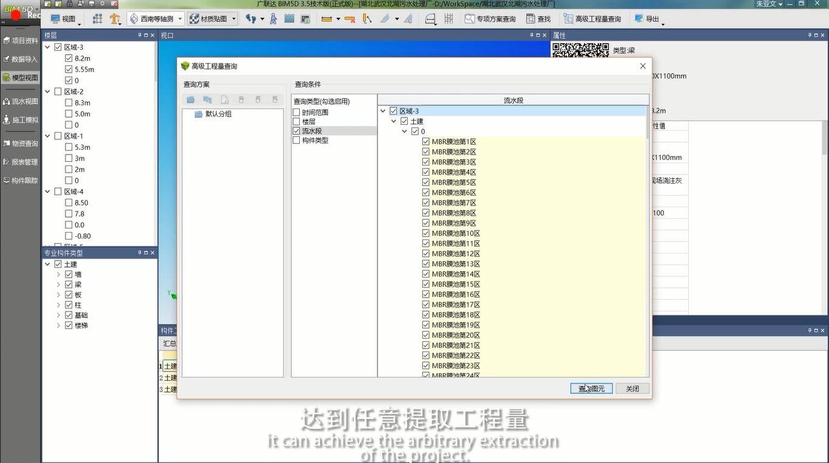Click the fifth icon in 查询方案 toolbar
The image size is (829, 463).
click(258, 99)
